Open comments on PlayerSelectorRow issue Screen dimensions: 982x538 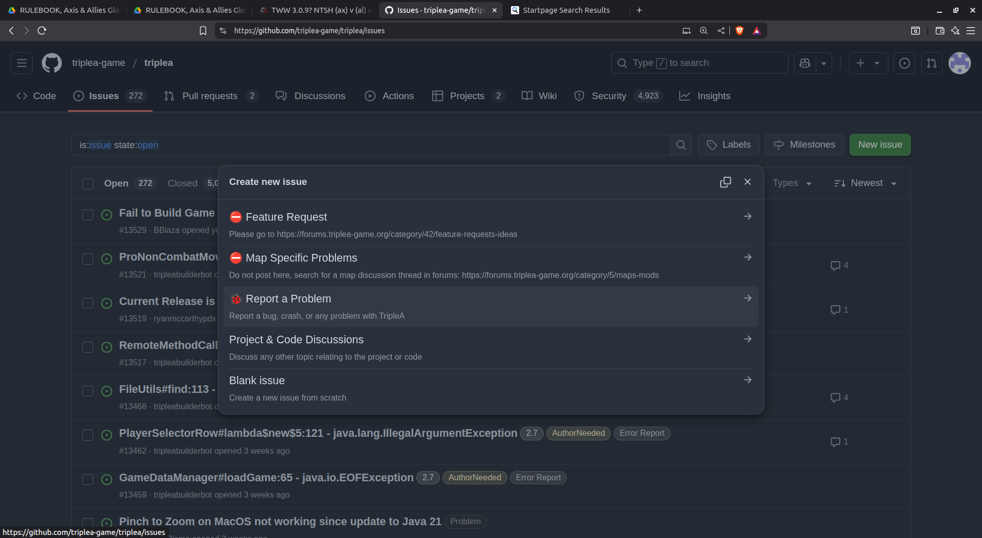(x=839, y=441)
